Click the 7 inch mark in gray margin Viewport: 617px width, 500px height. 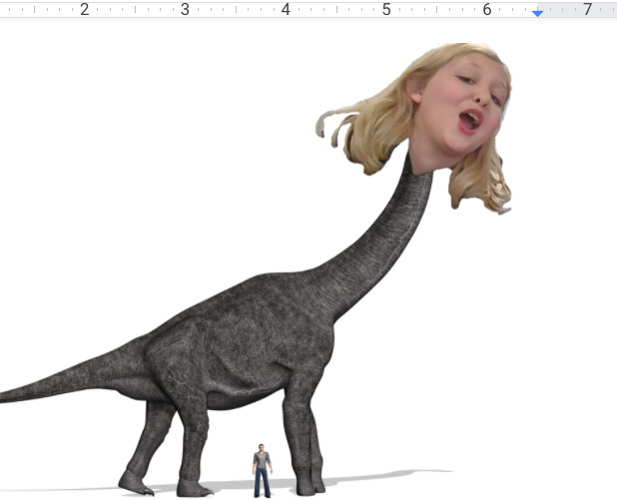click(587, 9)
